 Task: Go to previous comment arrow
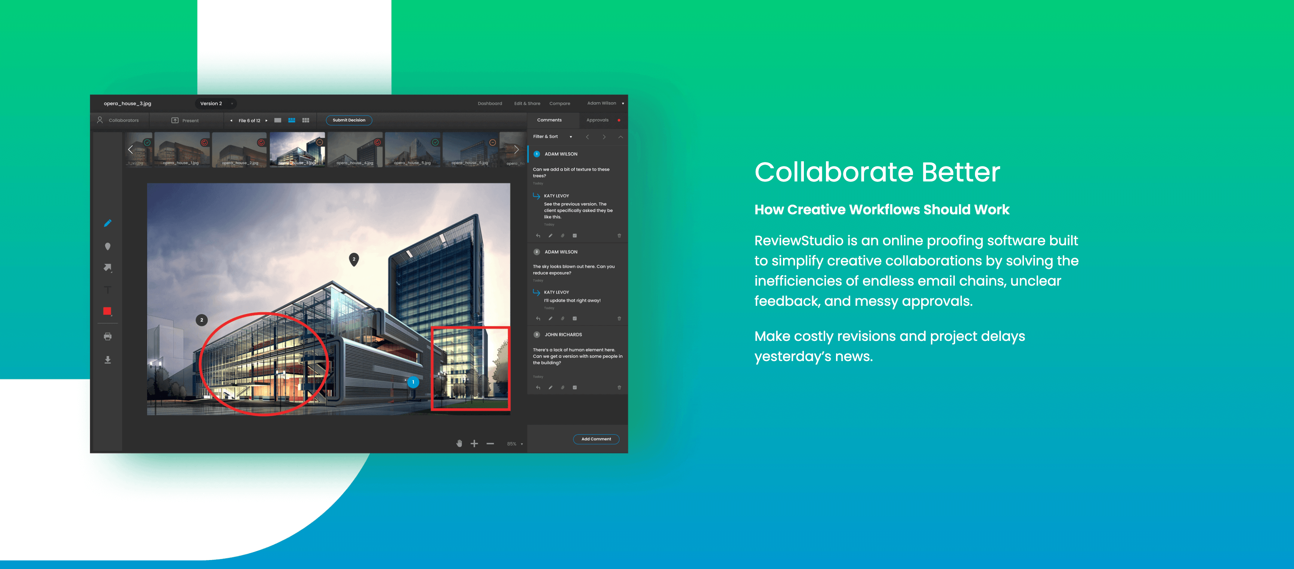point(587,137)
